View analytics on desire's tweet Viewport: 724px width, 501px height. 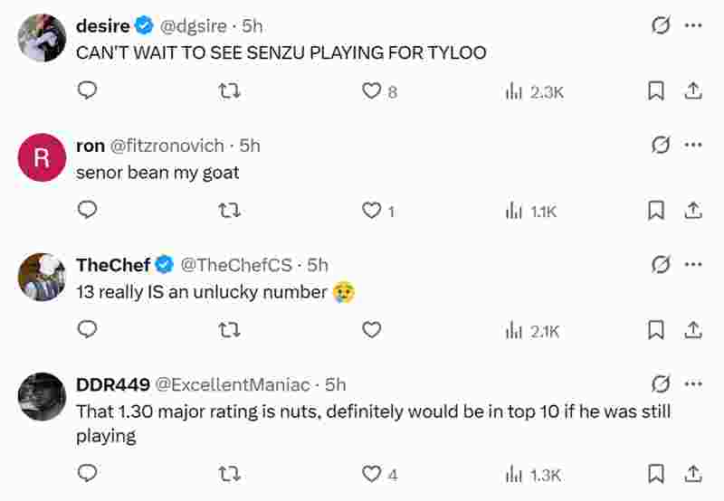pyautogui.click(x=534, y=91)
